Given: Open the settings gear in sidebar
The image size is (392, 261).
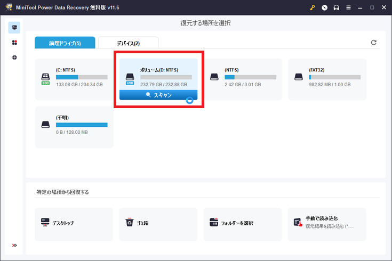Looking at the screenshot, I should (14, 57).
